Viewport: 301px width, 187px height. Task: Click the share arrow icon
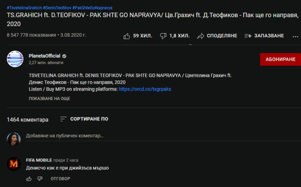coord(201,36)
